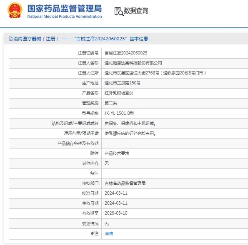Click the 产品名称 row label

tap(90, 93)
